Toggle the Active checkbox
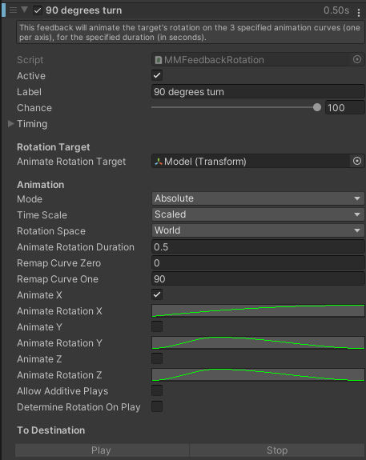This screenshot has height=460, width=366. (x=157, y=75)
